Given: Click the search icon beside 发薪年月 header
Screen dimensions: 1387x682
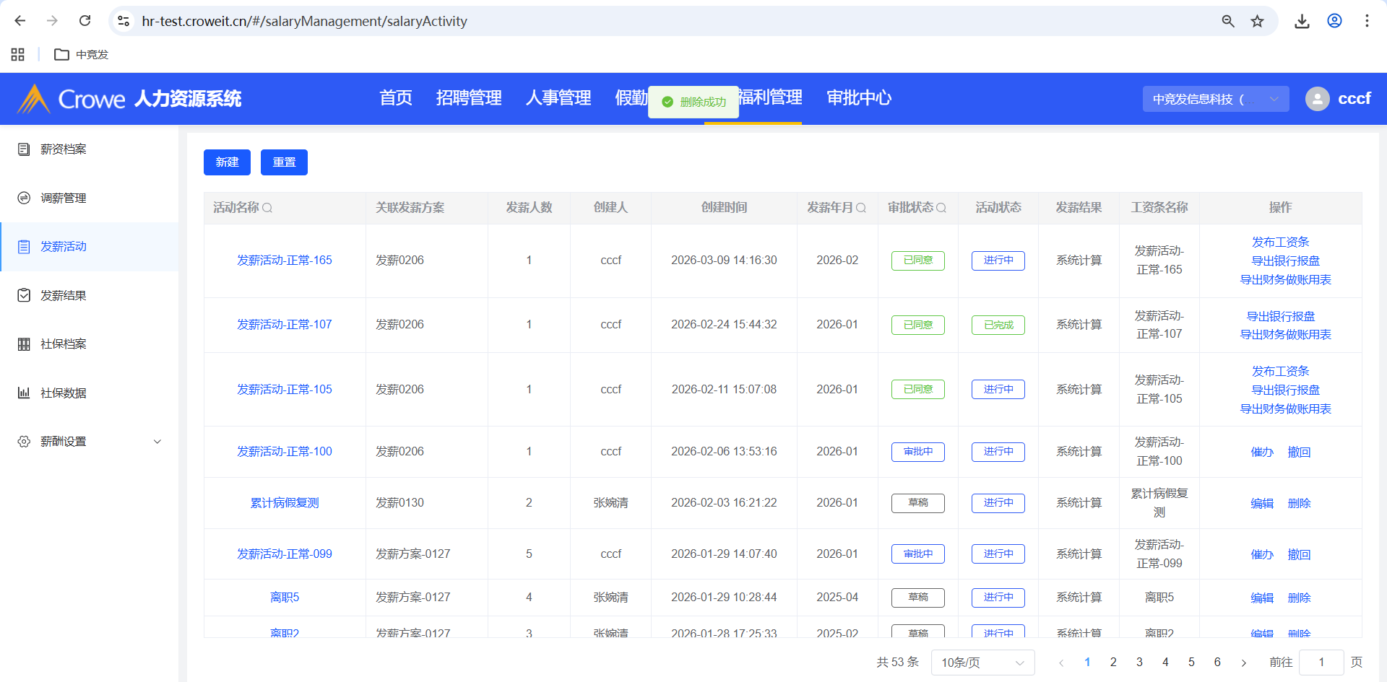Looking at the screenshot, I should coord(861,208).
